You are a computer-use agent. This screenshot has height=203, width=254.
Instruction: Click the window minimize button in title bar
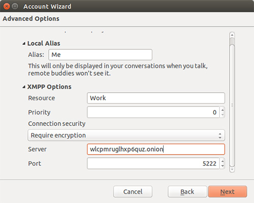pyautogui.click(x=15, y=7)
